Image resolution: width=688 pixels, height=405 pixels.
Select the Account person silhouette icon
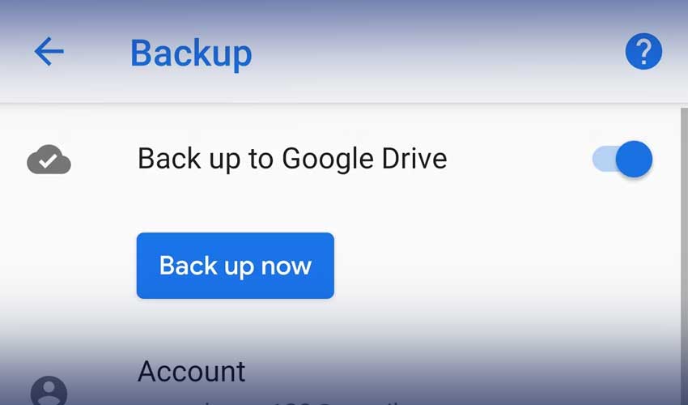(49, 391)
